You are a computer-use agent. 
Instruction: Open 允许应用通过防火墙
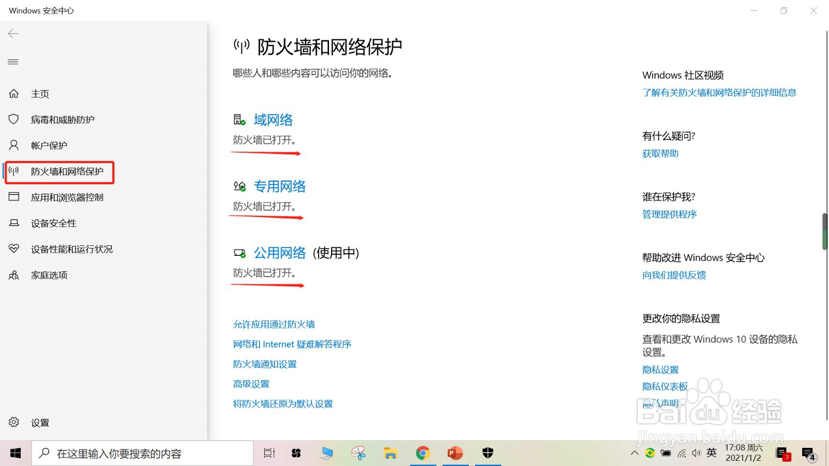click(274, 324)
